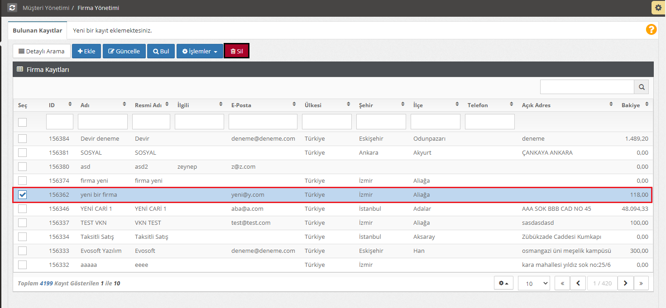This screenshot has height=308, width=666.
Task: Tick the checkbox for Devir deneme row
Action: coord(22,138)
